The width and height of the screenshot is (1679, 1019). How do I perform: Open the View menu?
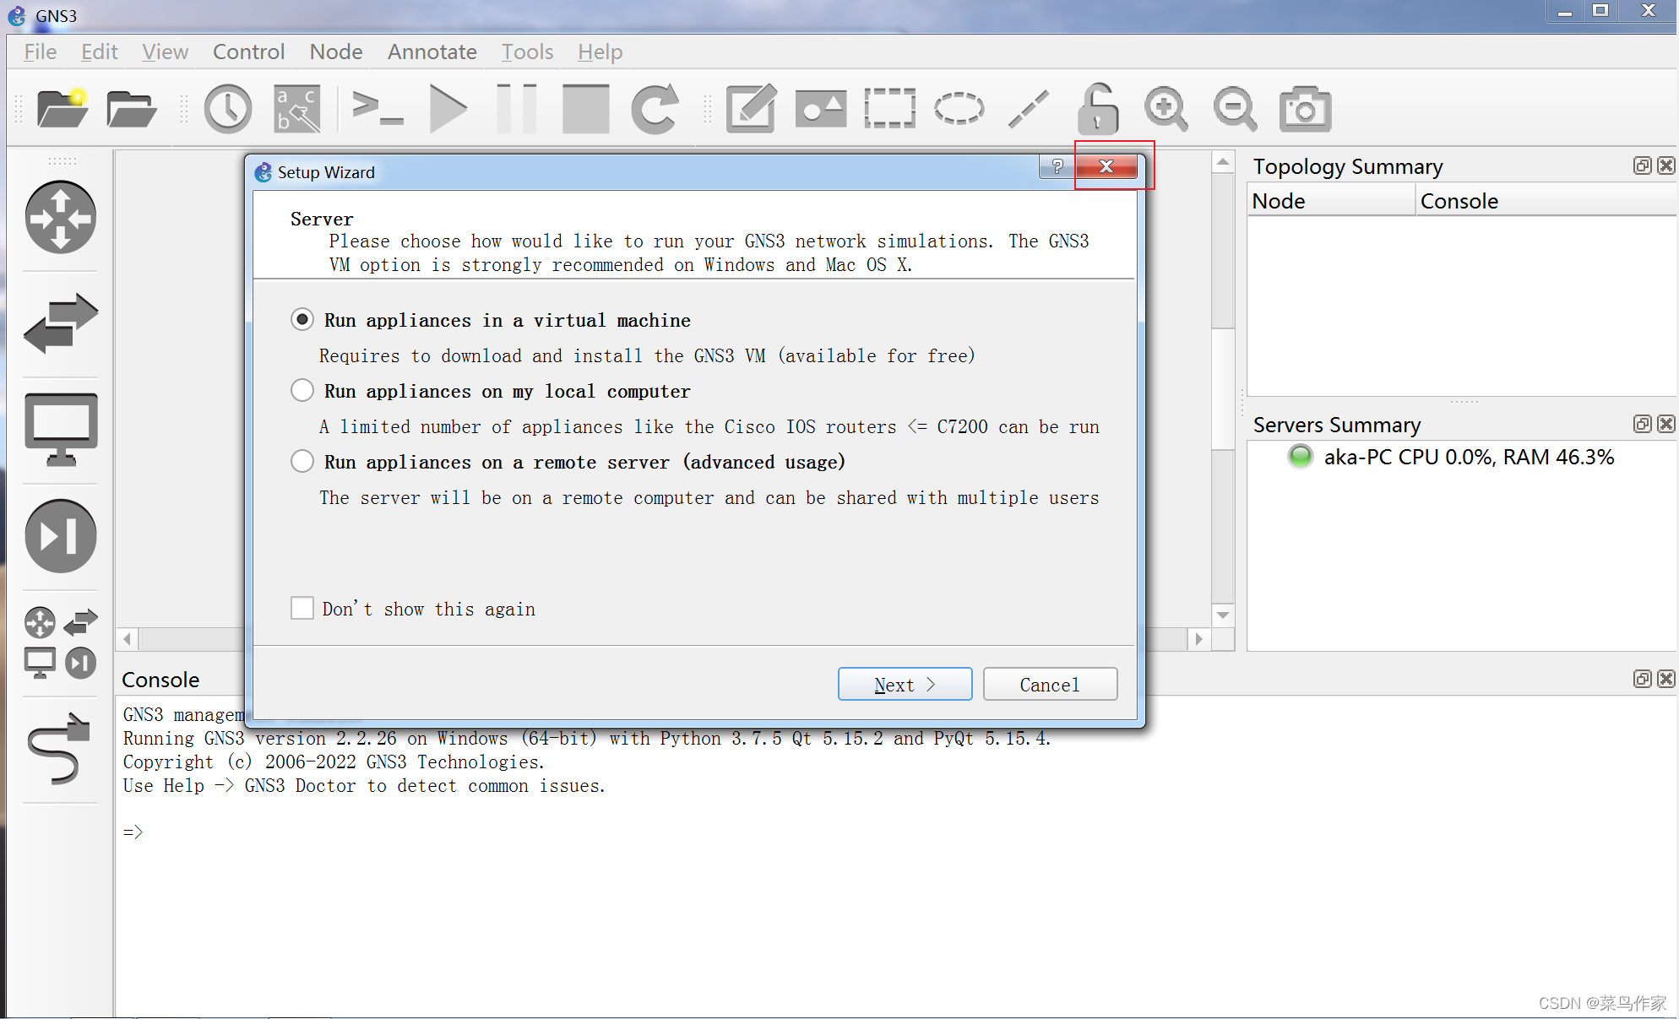(165, 51)
